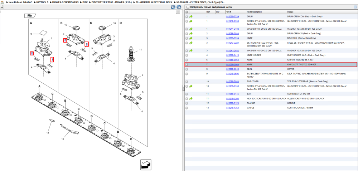358x171 pixels.
Task: Click the add-all plus icon in the table header
Action: click(x=187, y=12)
